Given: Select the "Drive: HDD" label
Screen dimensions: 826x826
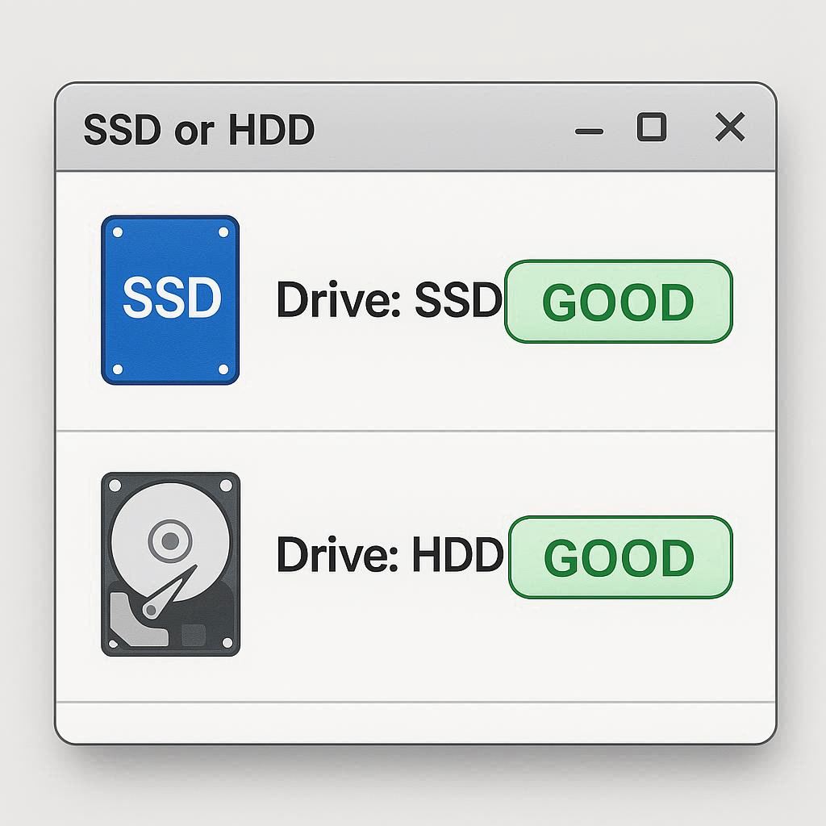Looking at the screenshot, I should pos(389,556).
